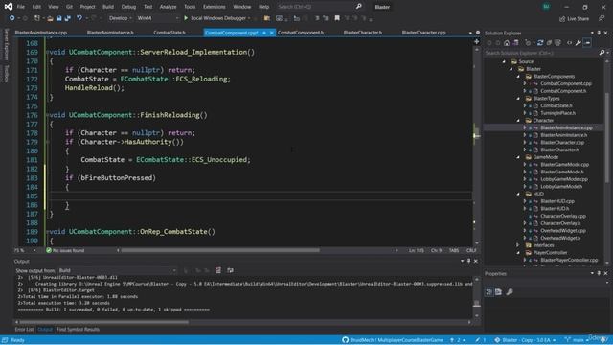
Task: Click Sync with Active Document in Solution Explorer
Action: pyautogui.click(x=540, y=42)
